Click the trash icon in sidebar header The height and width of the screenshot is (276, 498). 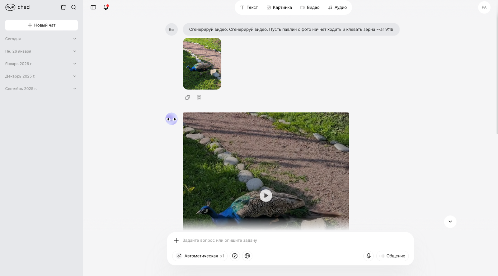pyautogui.click(x=63, y=7)
